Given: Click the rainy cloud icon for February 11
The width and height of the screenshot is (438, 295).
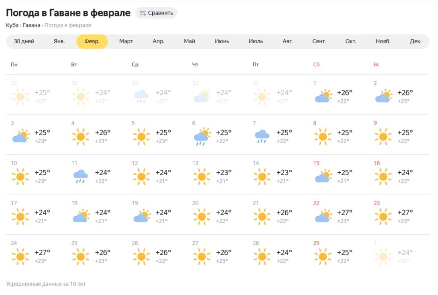Looking at the screenshot, I should [80, 177].
